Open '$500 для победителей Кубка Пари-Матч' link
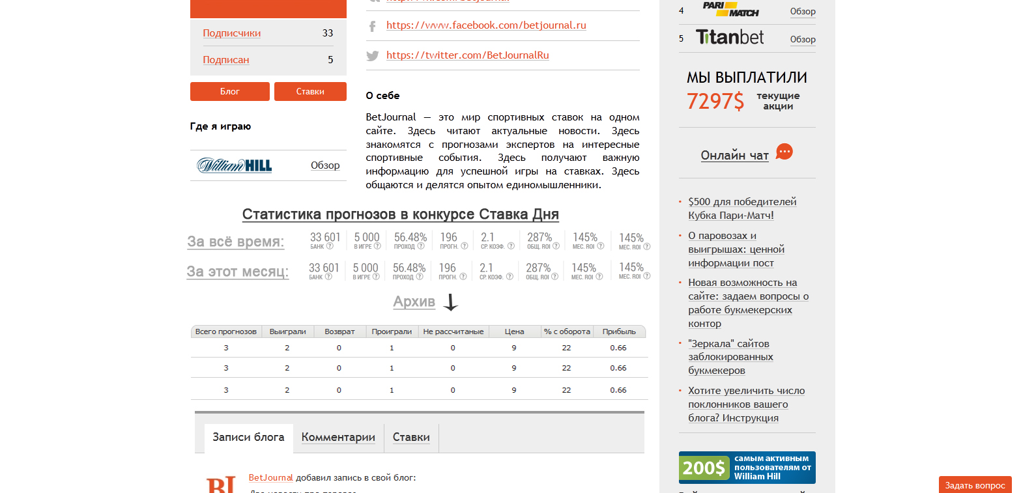1021x493 pixels. point(742,208)
